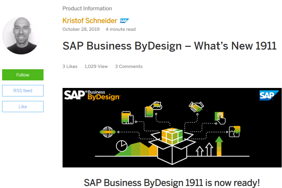The image size is (282, 188).
Task: Open the RSS feed
Action: (23, 91)
